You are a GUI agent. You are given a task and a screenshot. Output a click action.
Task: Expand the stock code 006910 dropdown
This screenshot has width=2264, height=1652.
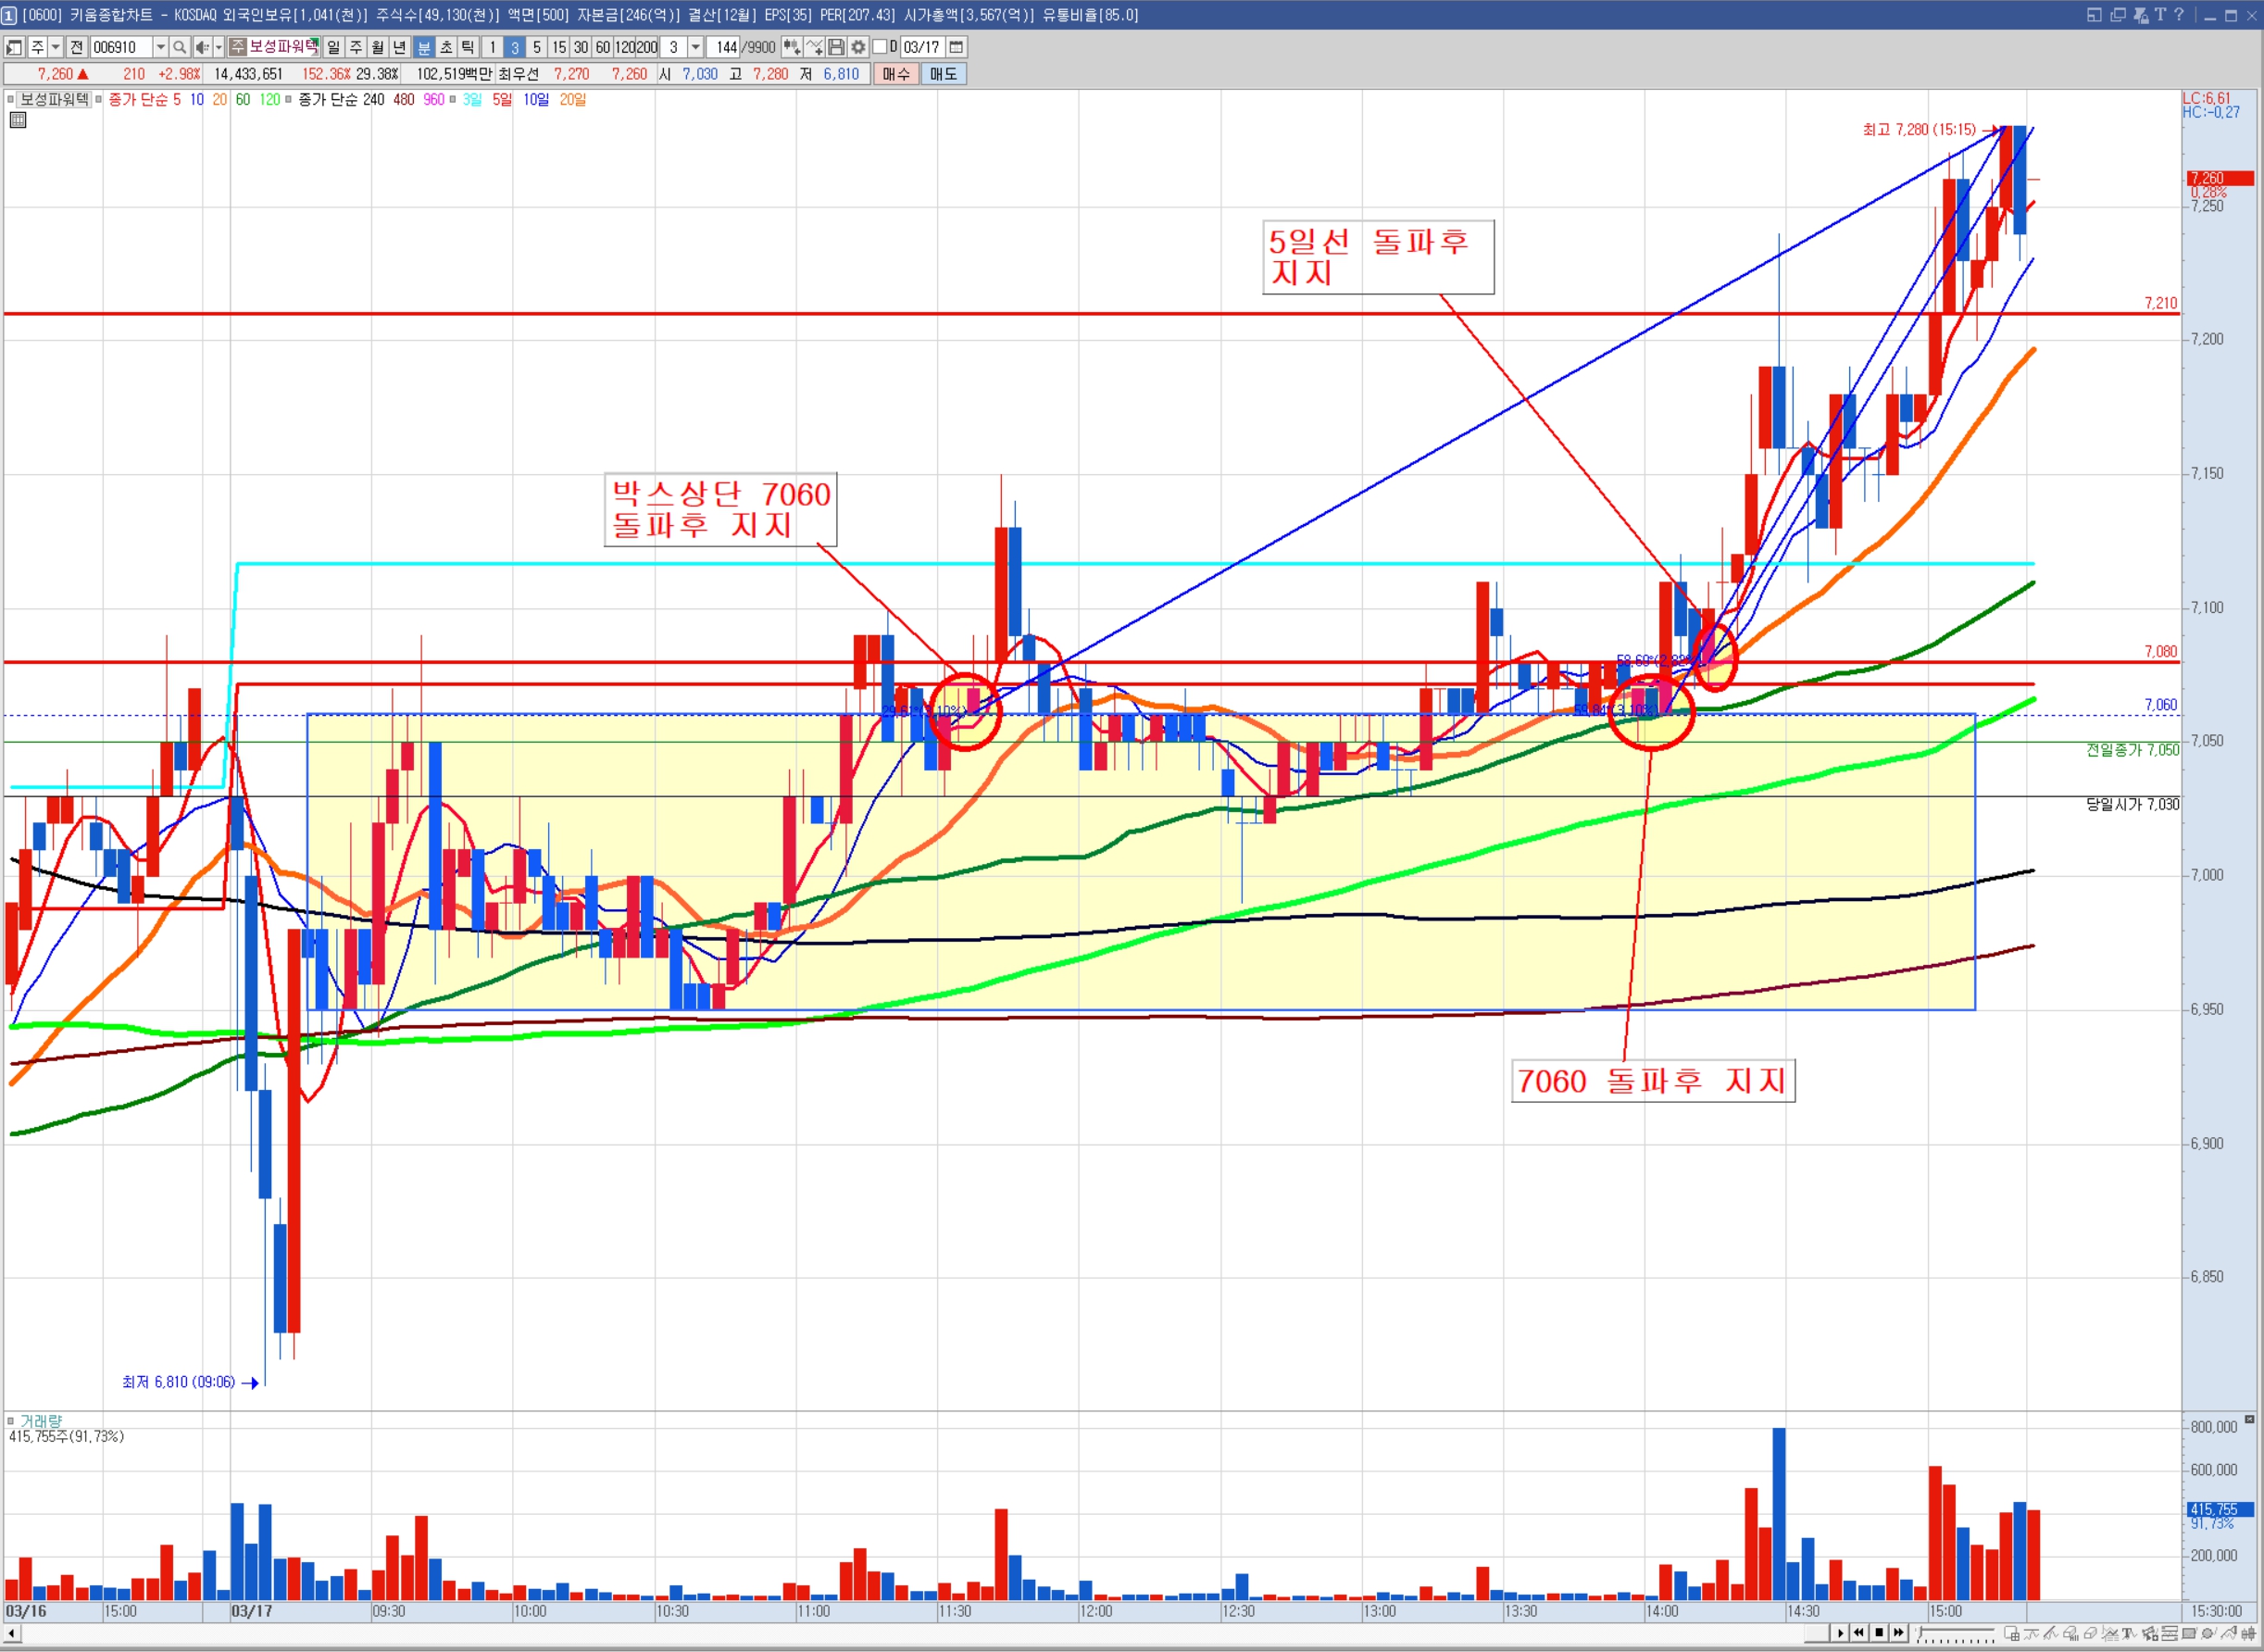160,47
